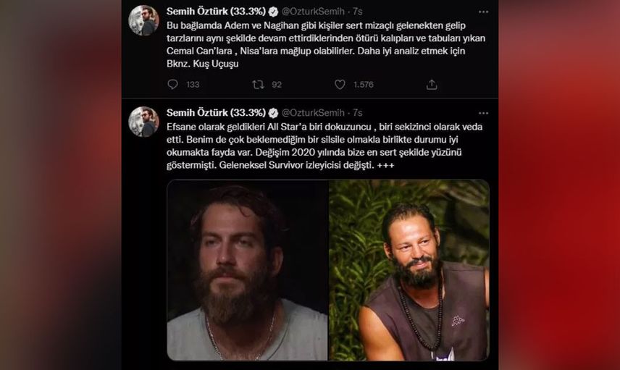This screenshot has height=370, width=620.
Task: Click the second tweet text about All Star
Action: 324,146
